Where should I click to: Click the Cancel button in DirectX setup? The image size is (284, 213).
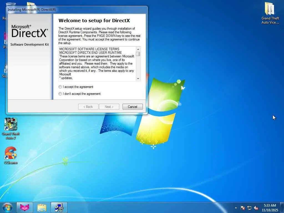point(133,107)
